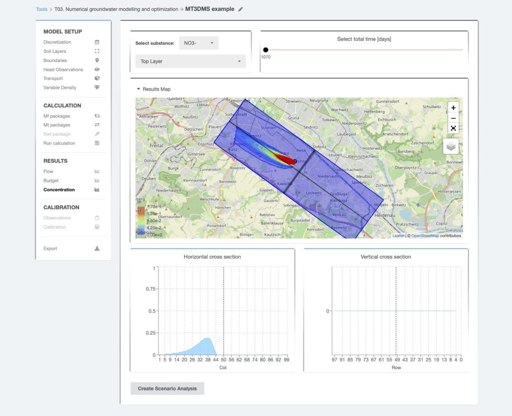
Task: Select the Discretization calendar icon
Action: coord(97,42)
